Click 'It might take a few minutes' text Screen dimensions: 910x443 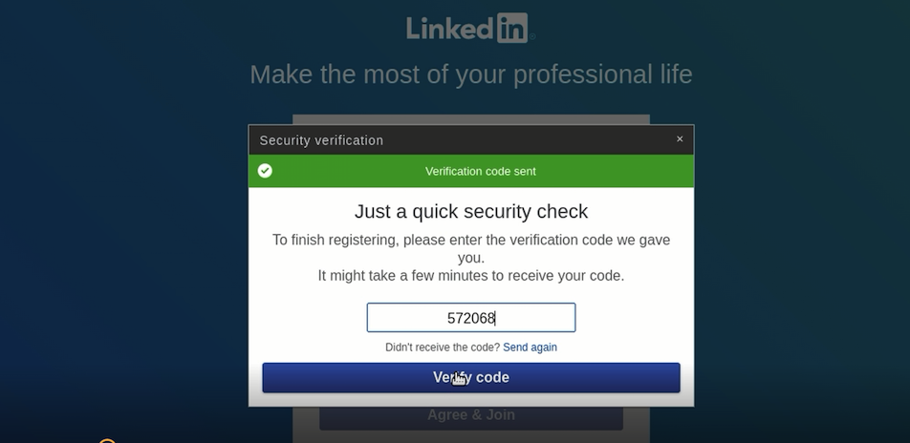tap(470, 276)
